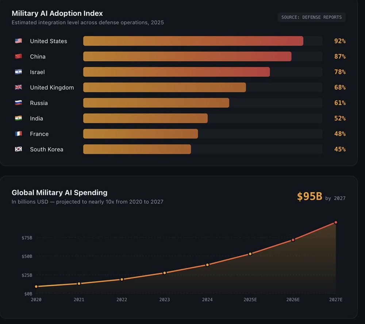Screen dimensions: 365x324
Task: Click the 2027E red endpoint marker
Action: [x=335, y=222]
